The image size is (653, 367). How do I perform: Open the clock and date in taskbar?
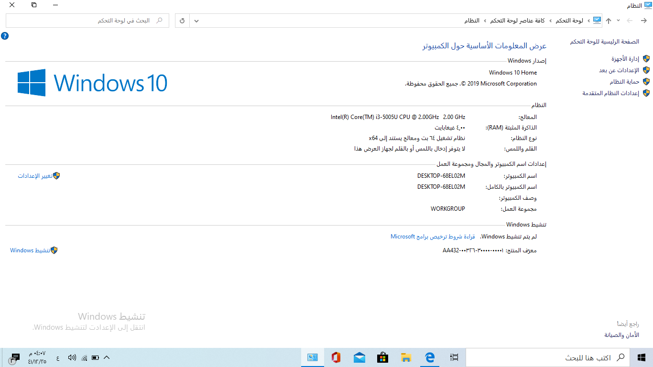tap(37, 357)
